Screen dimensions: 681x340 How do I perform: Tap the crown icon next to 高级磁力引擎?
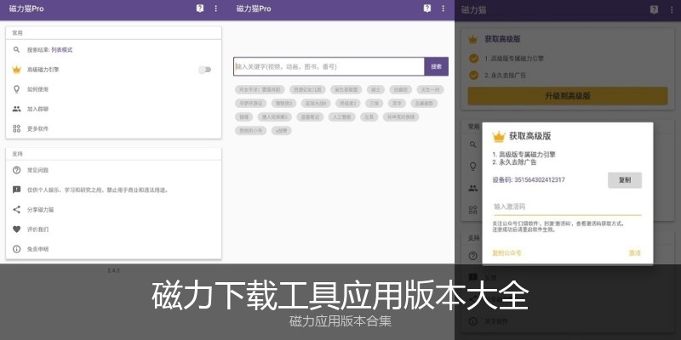click(16, 70)
